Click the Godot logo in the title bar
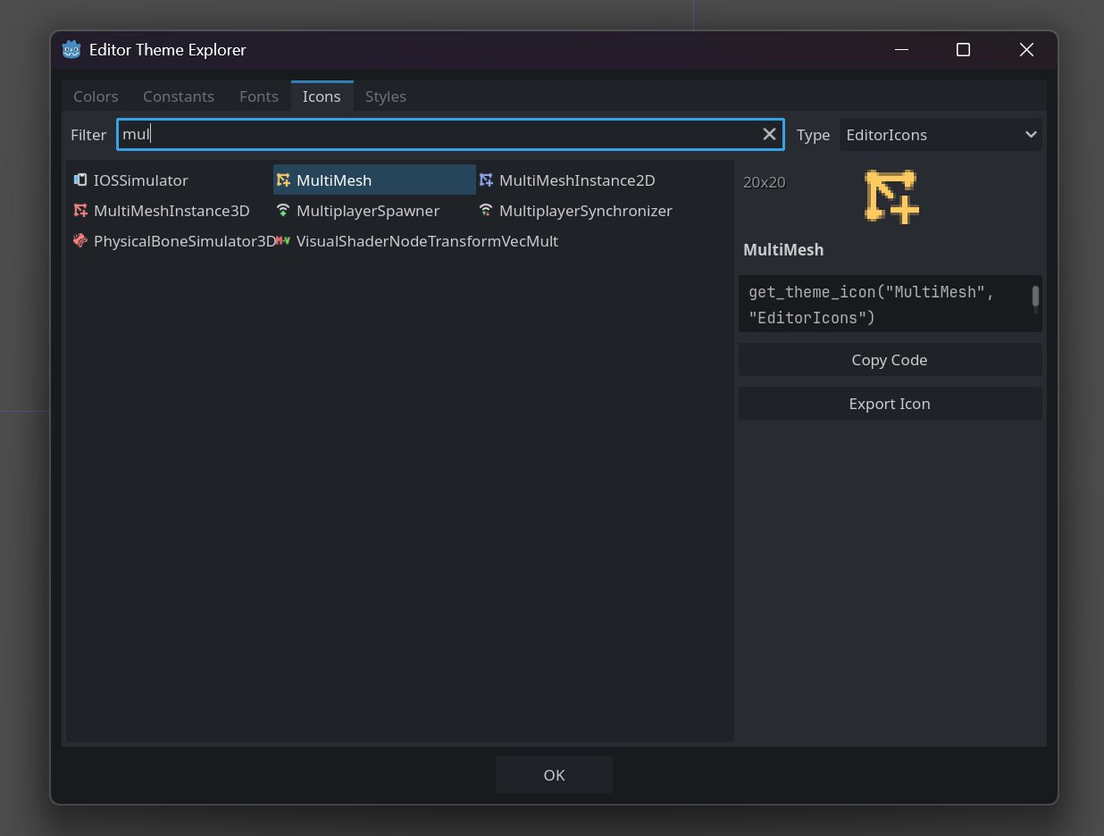Viewport: 1104px width, 836px height. coord(71,49)
